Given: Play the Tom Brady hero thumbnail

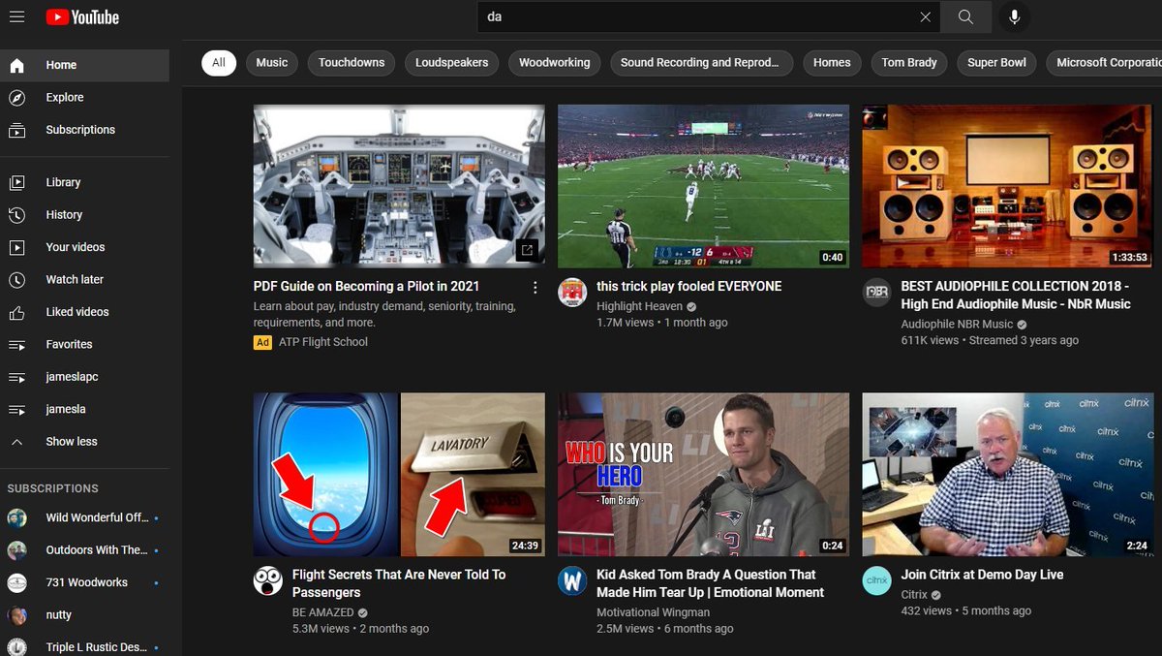Looking at the screenshot, I should click(703, 475).
